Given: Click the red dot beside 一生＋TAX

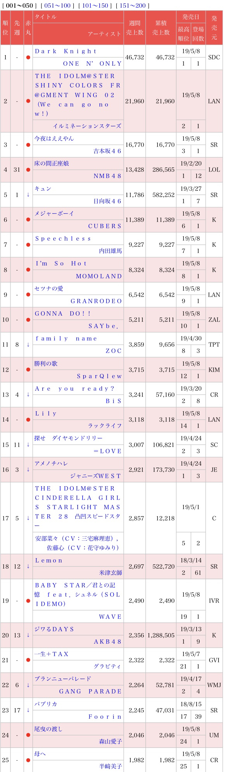Looking at the screenshot, I should pos(28,660).
